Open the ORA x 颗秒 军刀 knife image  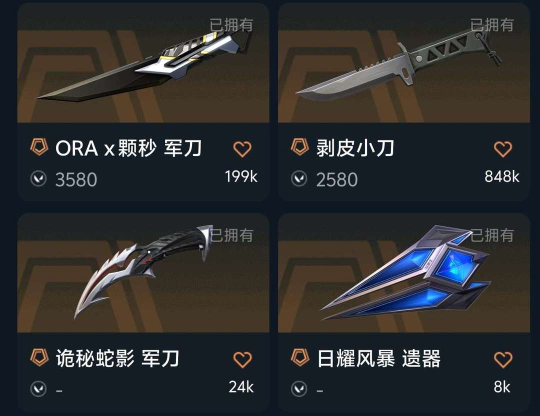coord(143,62)
